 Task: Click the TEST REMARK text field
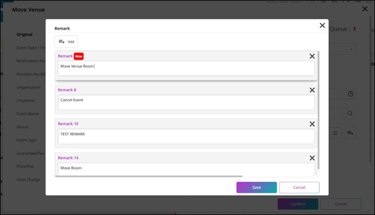point(186,137)
